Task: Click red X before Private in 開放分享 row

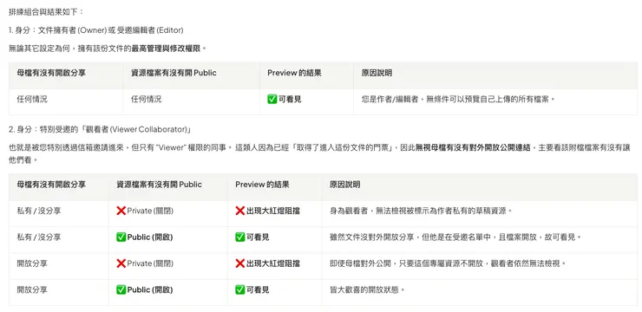Action: pos(121,263)
